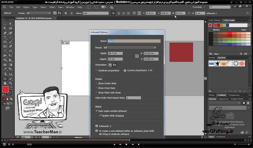Select the Scale tool

pos(11,51)
